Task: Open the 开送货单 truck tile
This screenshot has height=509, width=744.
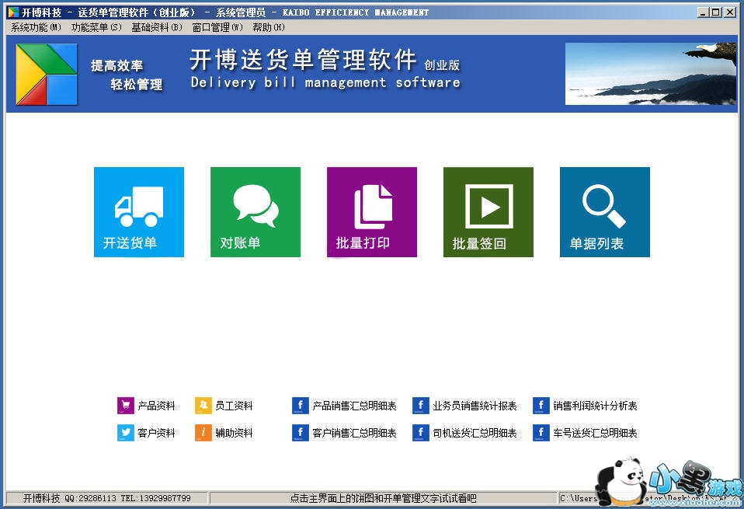Action: click(x=138, y=212)
